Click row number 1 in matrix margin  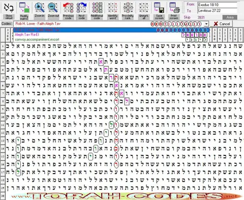click(3, 46)
